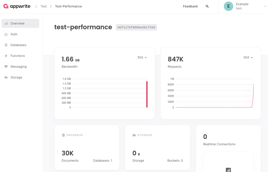The image size is (268, 172).
Task: Click the Feedback button
Action: tap(190, 6)
